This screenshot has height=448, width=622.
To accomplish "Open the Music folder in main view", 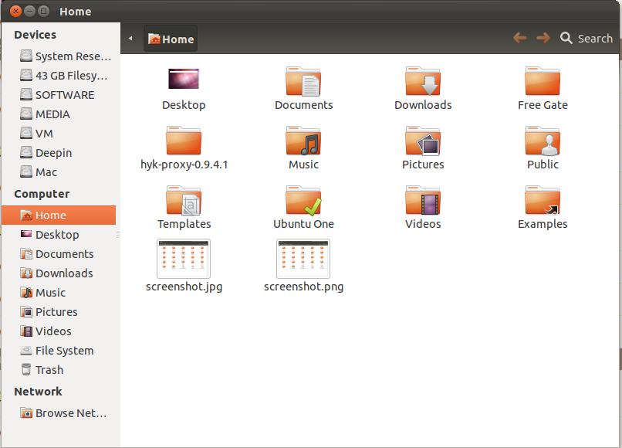I will click(x=303, y=141).
